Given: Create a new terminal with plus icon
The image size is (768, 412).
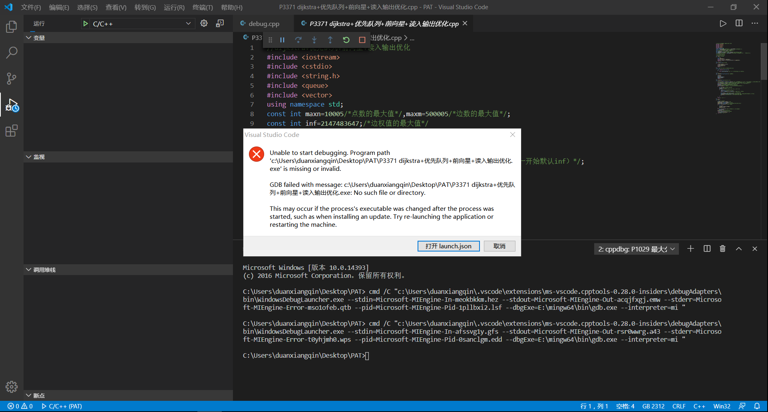Looking at the screenshot, I should pos(690,249).
